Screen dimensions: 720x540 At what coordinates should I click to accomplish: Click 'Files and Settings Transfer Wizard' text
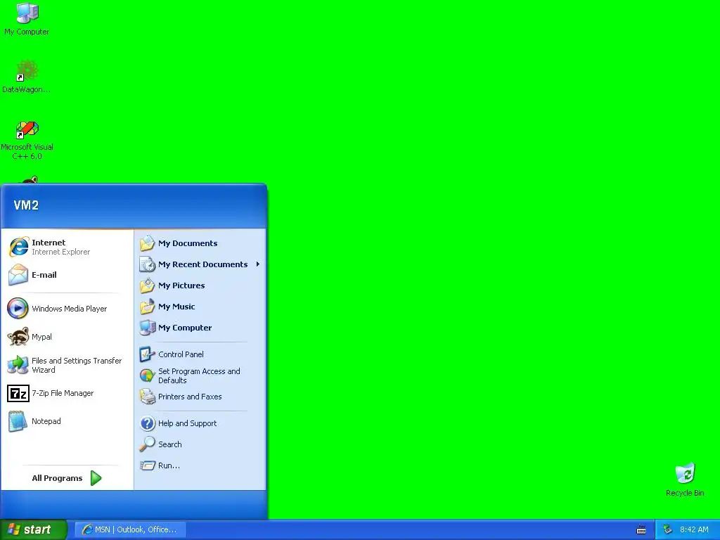coord(77,365)
